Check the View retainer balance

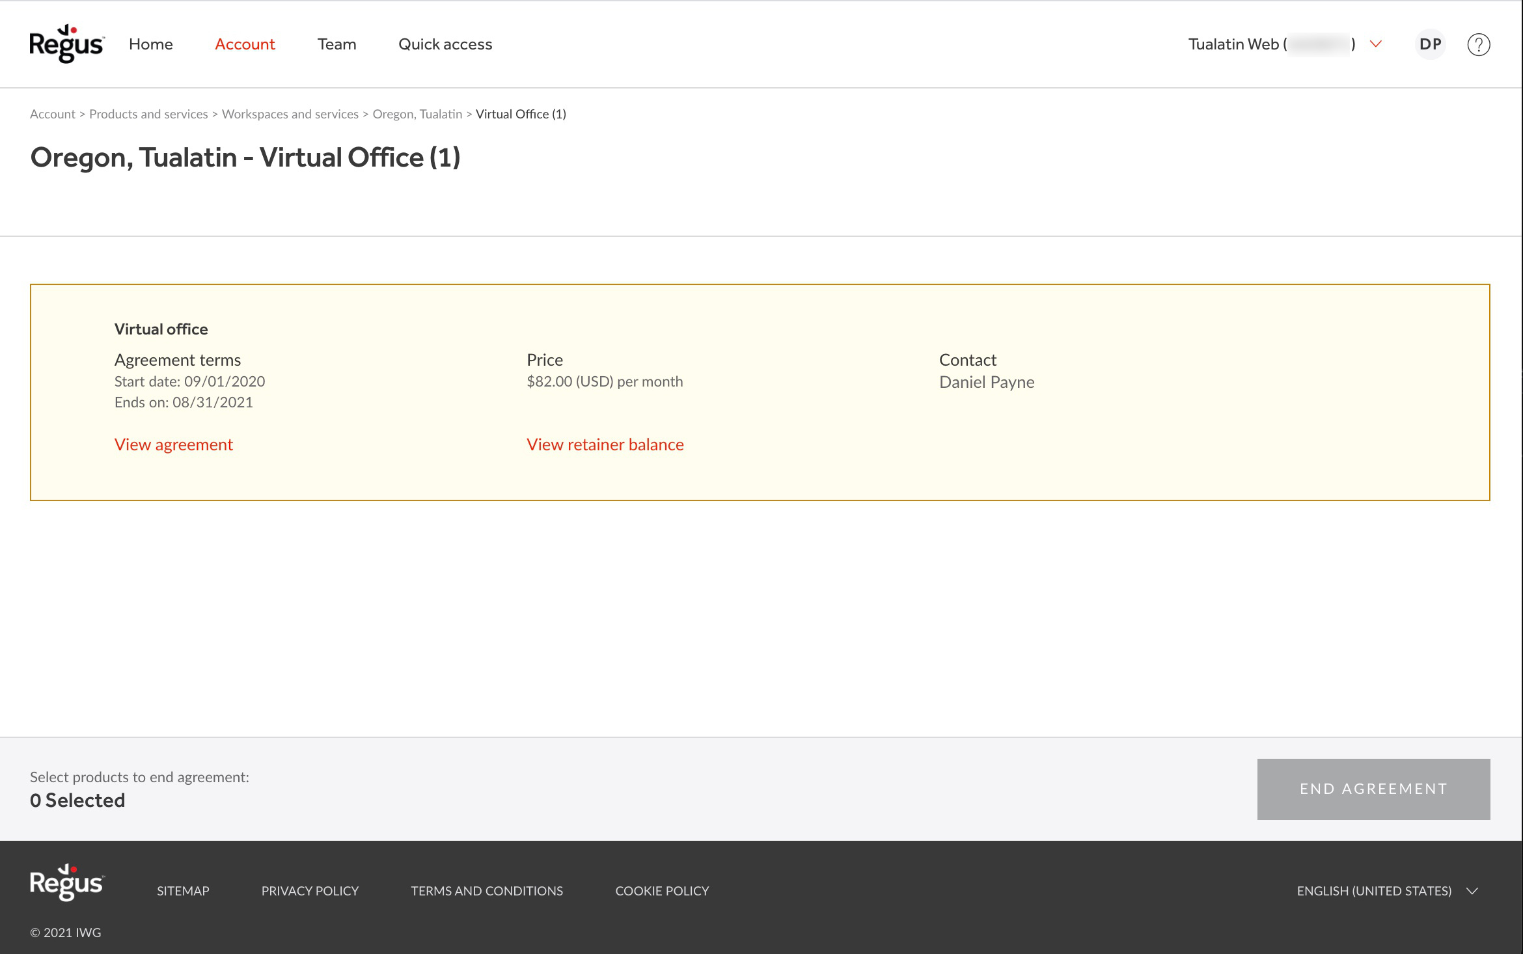point(605,444)
